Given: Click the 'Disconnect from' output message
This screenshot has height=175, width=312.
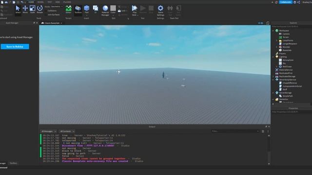Looking at the screenshot, I should coord(88,146).
